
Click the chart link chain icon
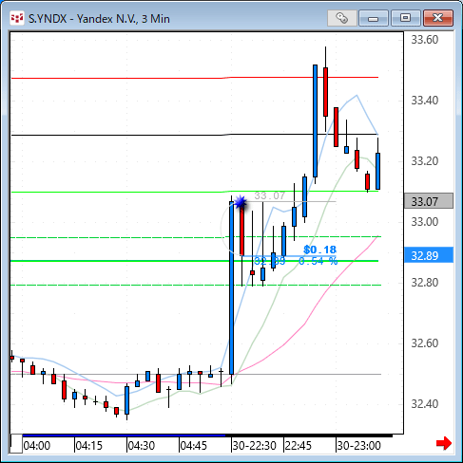pyautogui.click(x=342, y=18)
